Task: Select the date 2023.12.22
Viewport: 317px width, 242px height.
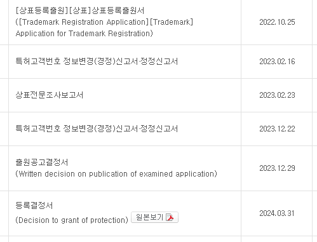Action: pyautogui.click(x=277, y=129)
